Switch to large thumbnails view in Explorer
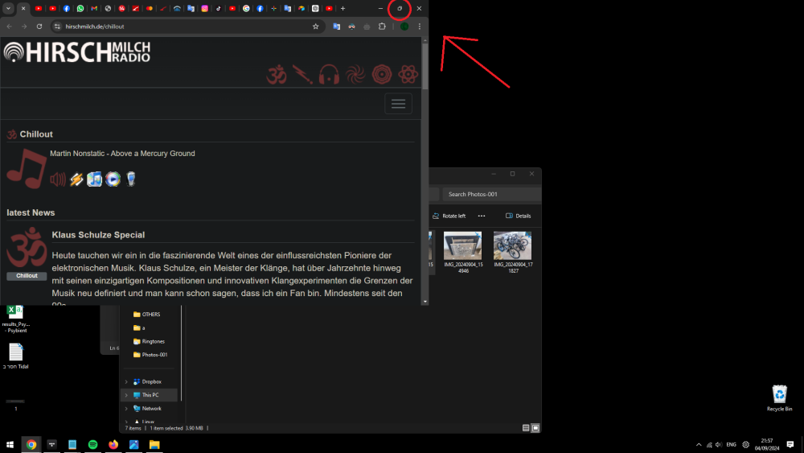This screenshot has width=804, height=453. (535, 428)
